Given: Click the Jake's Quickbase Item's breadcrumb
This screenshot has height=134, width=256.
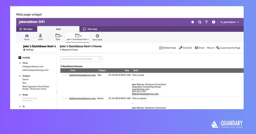Looking at the screenshot, I should 39,46.
